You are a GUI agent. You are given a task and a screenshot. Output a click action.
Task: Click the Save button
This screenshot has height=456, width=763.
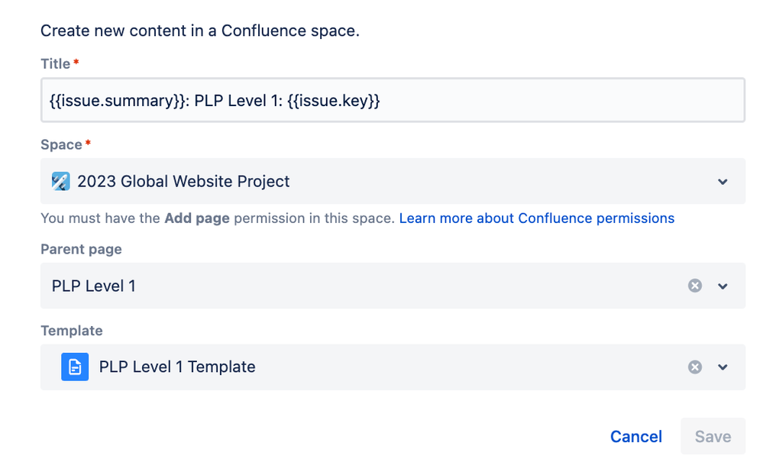click(x=713, y=437)
